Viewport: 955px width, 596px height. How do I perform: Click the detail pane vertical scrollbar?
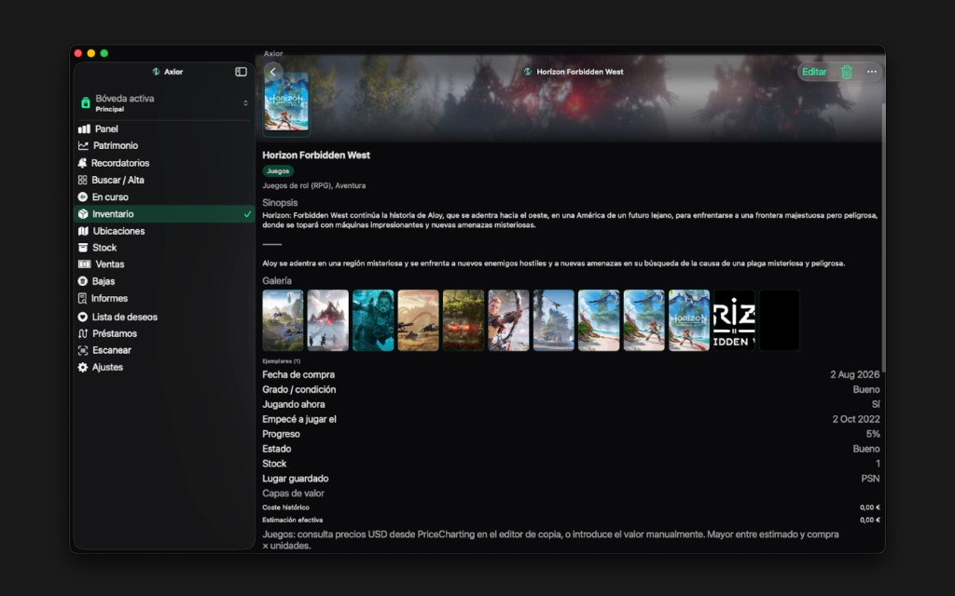(882, 237)
